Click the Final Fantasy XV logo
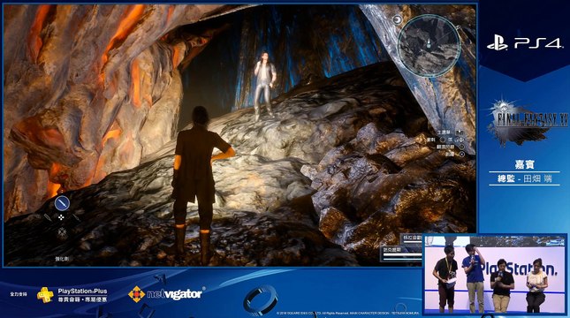This screenshot has height=318, width=570. pyautogui.click(x=527, y=122)
